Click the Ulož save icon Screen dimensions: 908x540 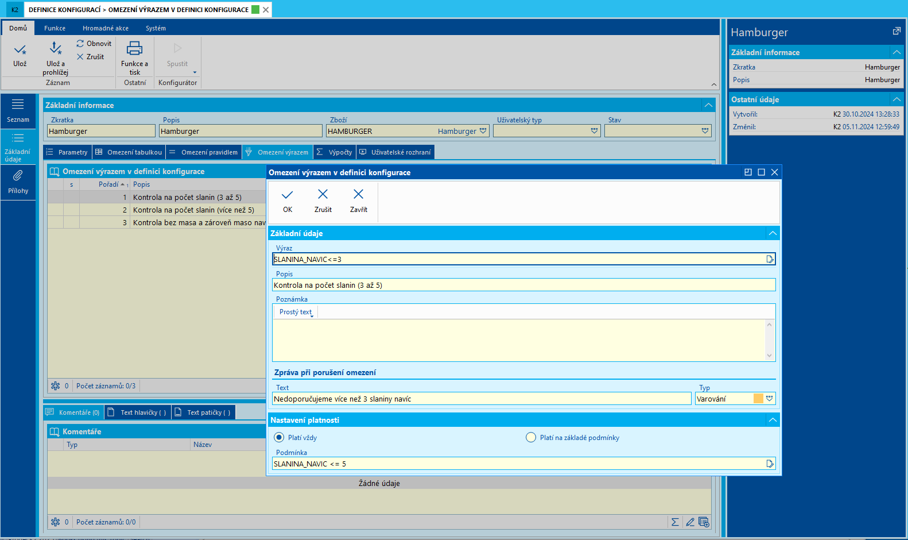click(x=20, y=50)
